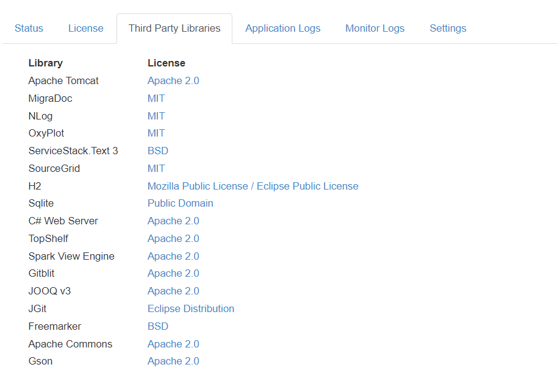
Task: Open BSD license for ServiceStack.Text 3
Action: pyautogui.click(x=157, y=151)
